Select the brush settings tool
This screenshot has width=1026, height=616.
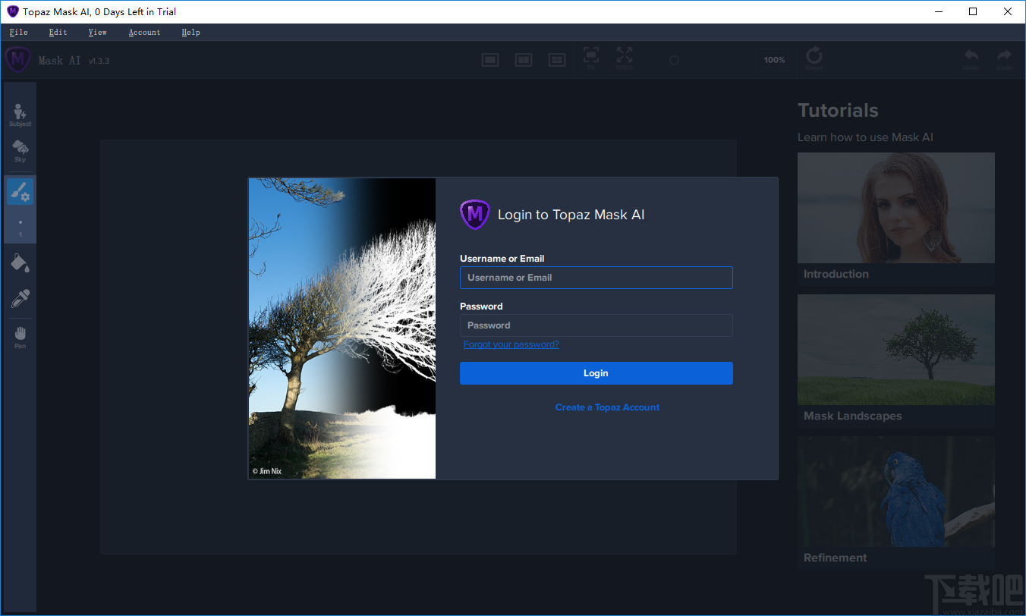pyautogui.click(x=20, y=193)
